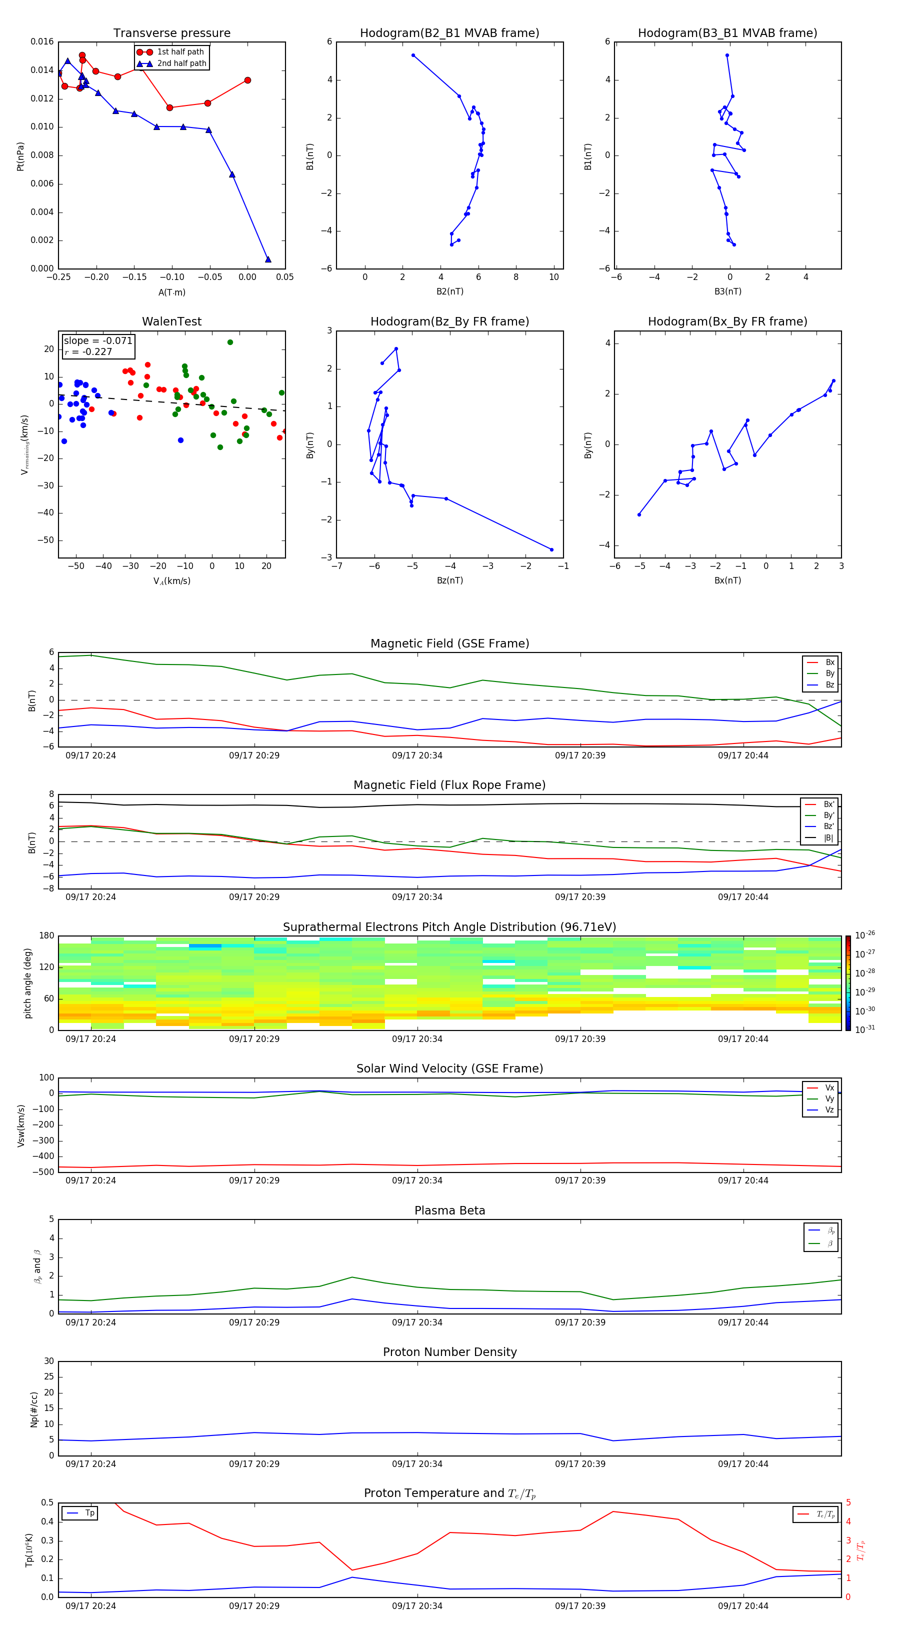This screenshot has height=1650, width=900.
Task: Click the red Te/Tp right-axis label
Action: click(860, 1550)
